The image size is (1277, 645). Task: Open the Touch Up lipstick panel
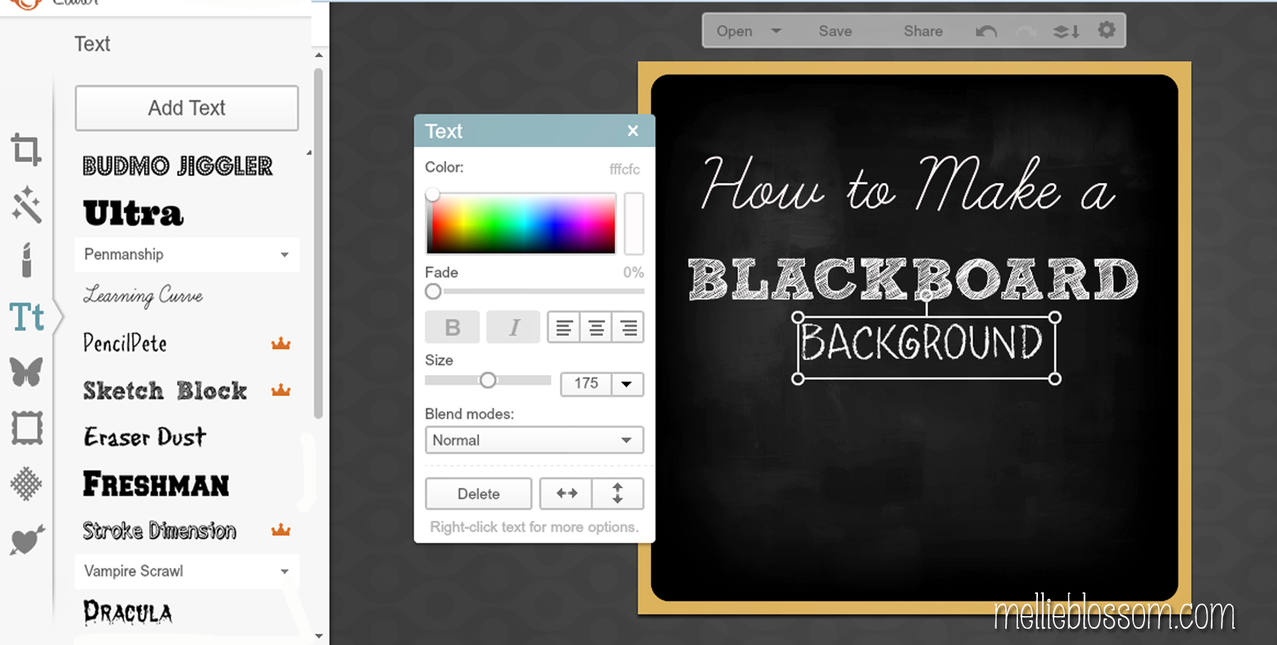click(26, 261)
